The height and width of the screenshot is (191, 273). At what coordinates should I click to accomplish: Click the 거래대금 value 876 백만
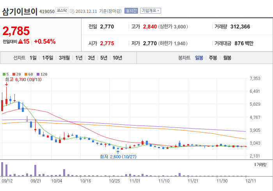coord(244,43)
